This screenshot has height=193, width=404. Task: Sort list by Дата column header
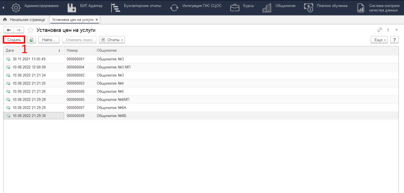click(34, 50)
